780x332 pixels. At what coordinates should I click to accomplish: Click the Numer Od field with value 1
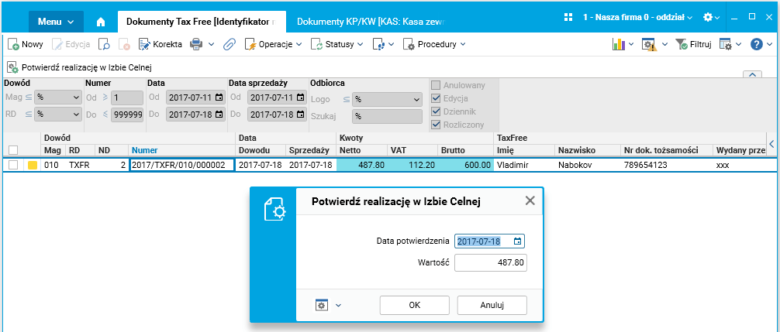[x=127, y=98]
